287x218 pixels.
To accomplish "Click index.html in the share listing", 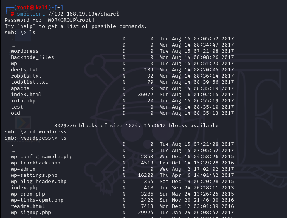I will click(x=26, y=94).
